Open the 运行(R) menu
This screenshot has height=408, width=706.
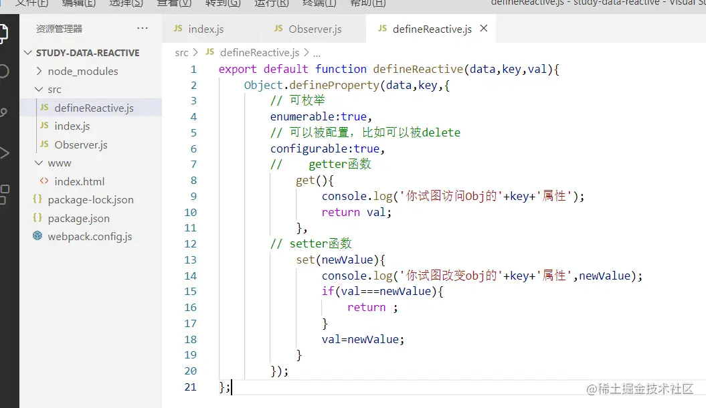tap(270, 3)
